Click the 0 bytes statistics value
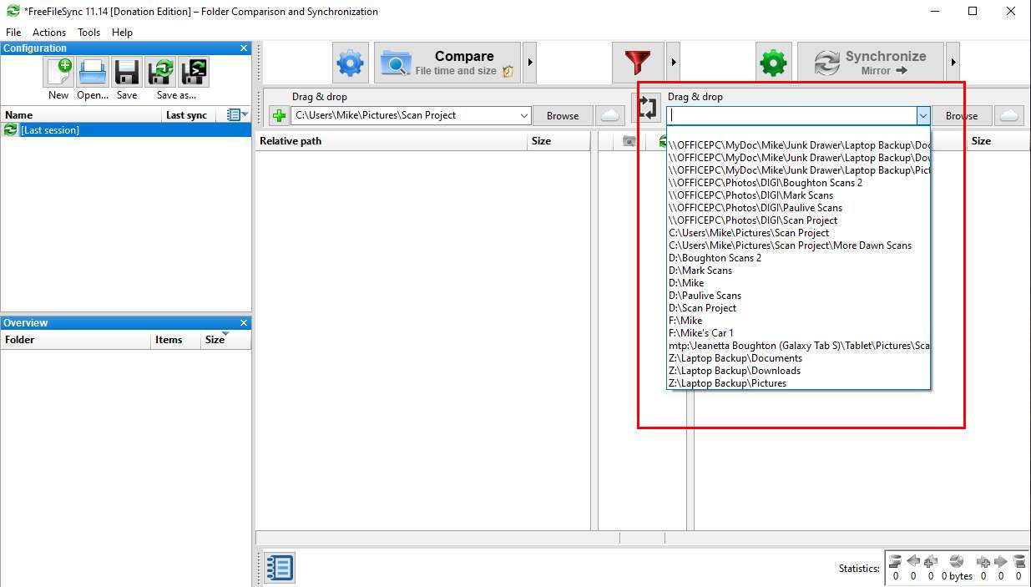1031x587 pixels. tap(957, 576)
